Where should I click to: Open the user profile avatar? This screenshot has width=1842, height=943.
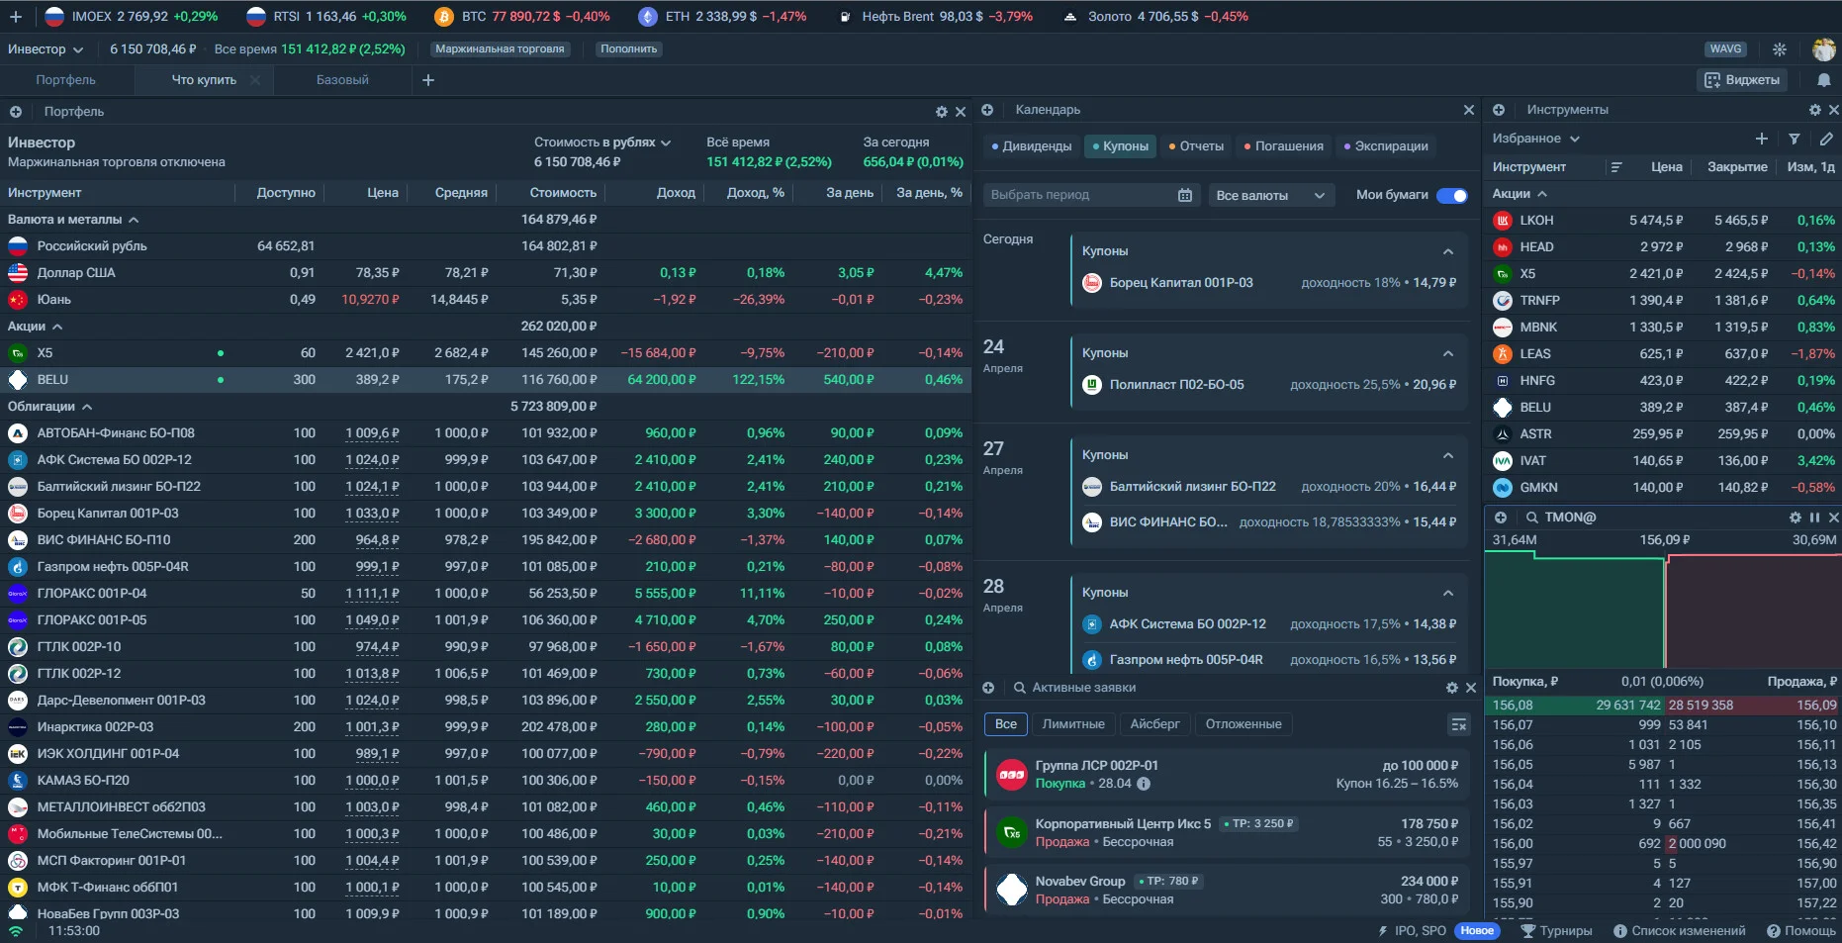pos(1823,49)
